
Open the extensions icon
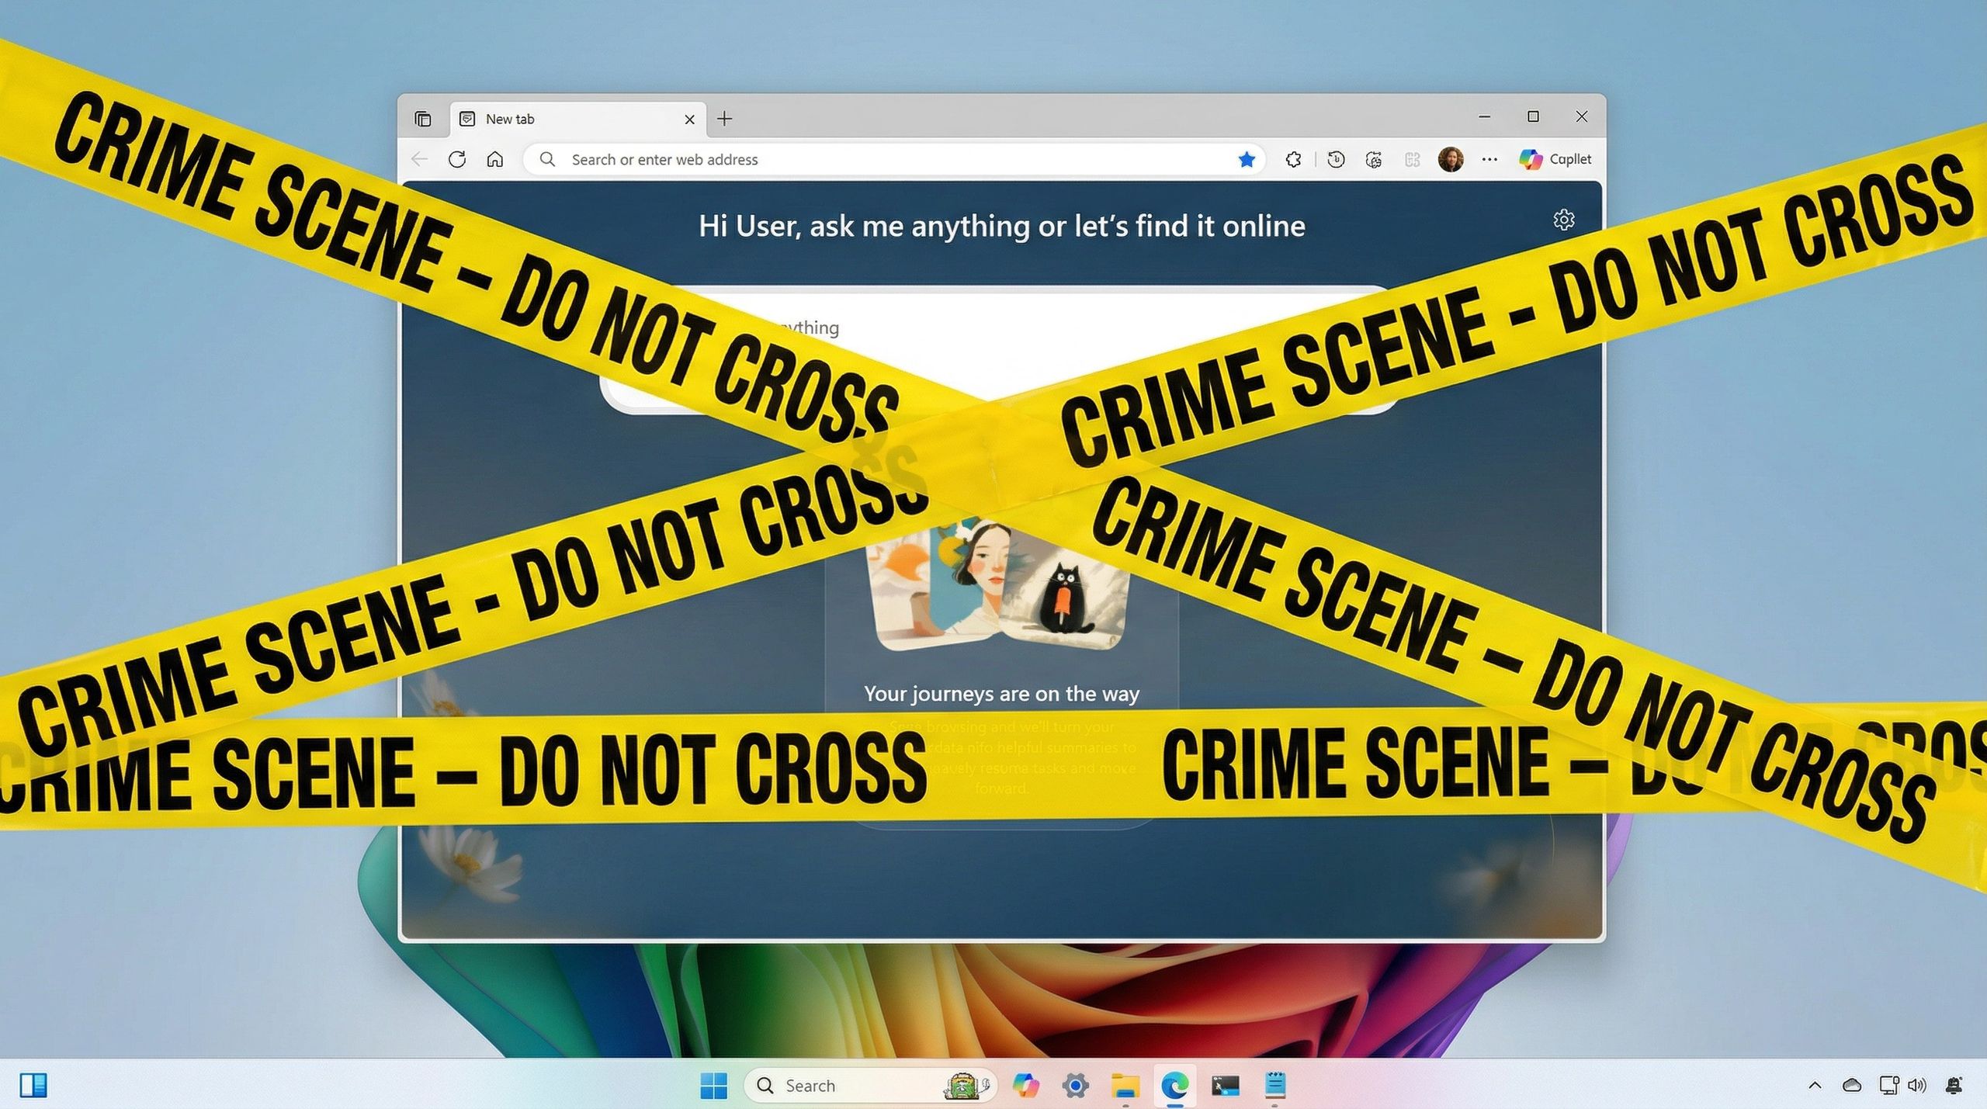pos(1293,159)
